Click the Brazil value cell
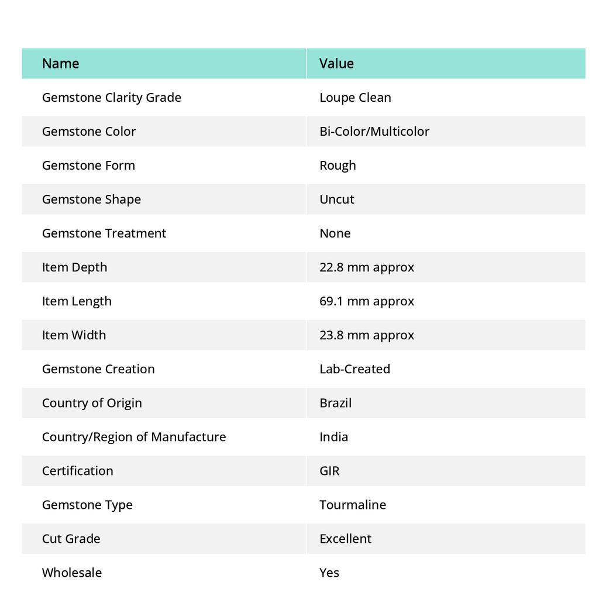The image size is (599, 599). pos(446,403)
